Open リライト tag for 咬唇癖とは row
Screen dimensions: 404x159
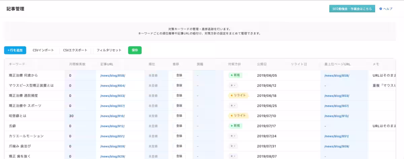[238, 116]
